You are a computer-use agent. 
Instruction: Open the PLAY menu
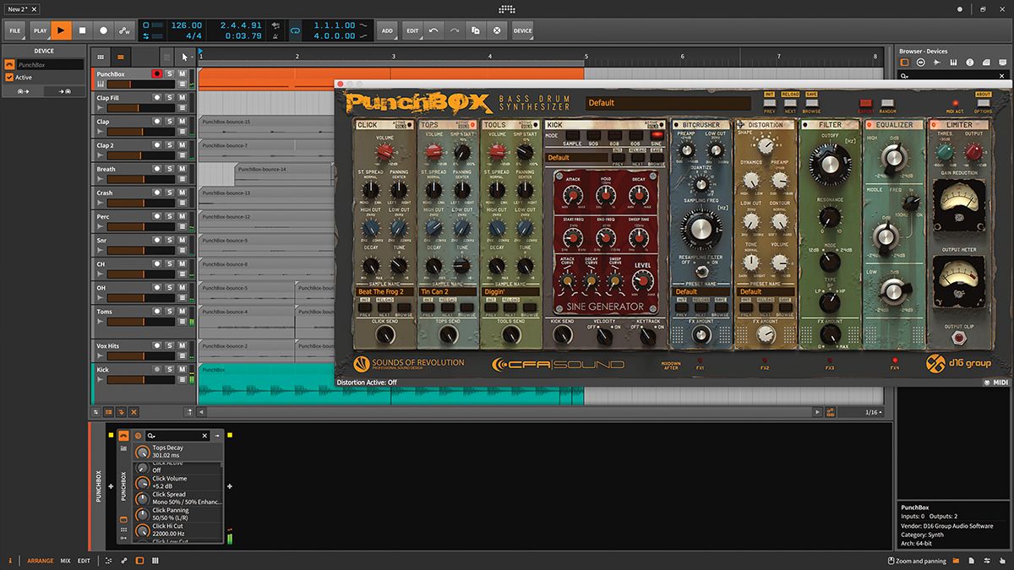tap(40, 30)
